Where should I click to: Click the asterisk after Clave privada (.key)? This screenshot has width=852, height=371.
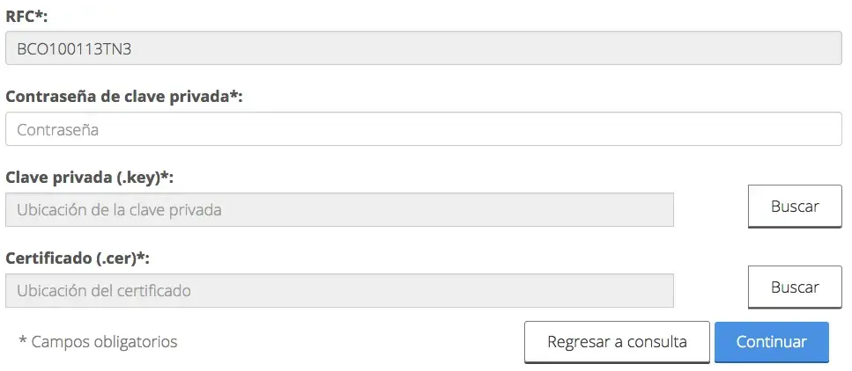pos(165,177)
